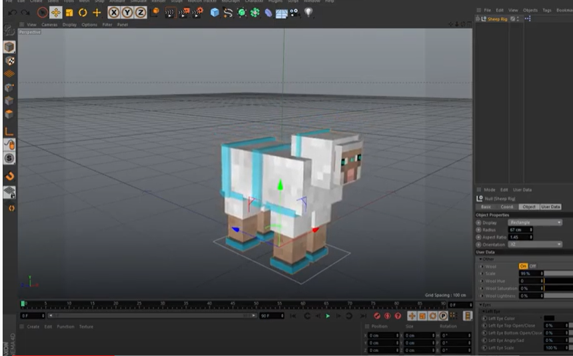The height and width of the screenshot is (356, 573).
Task: Select the Live Selection tool
Action: click(x=43, y=13)
